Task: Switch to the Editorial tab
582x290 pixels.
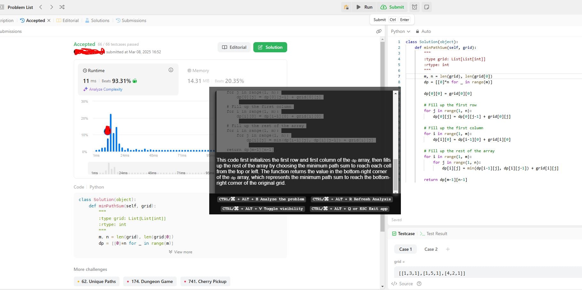Action: point(67,20)
